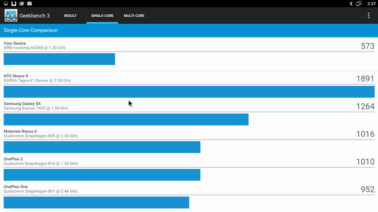378x212 pixels.
Task: Select the HTC Nexus 9 entry
Action: point(189,85)
